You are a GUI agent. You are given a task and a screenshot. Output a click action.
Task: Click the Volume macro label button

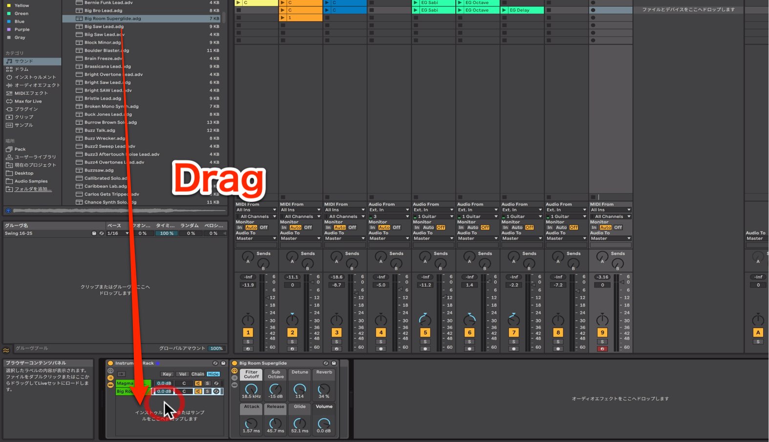coord(324,407)
